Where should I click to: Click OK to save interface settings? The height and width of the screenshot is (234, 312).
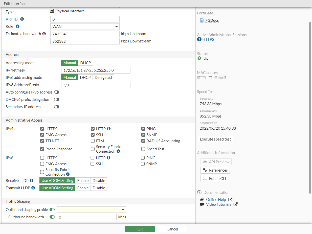(x=140, y=229)
